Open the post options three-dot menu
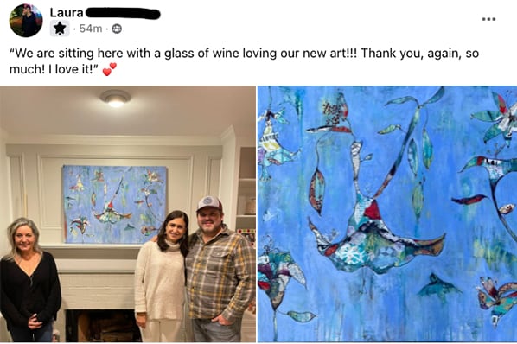517x344 pixels. point(488,19)
